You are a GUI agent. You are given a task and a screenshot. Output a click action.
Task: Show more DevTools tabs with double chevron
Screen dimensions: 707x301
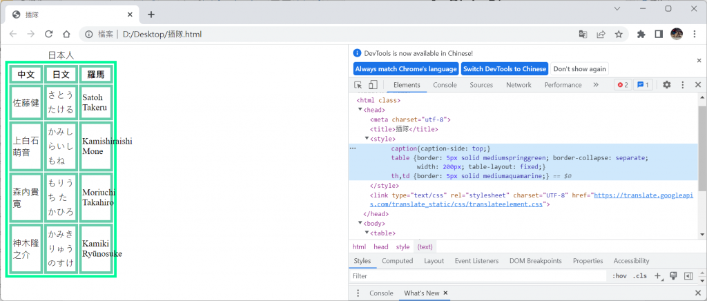coord(596,85)
